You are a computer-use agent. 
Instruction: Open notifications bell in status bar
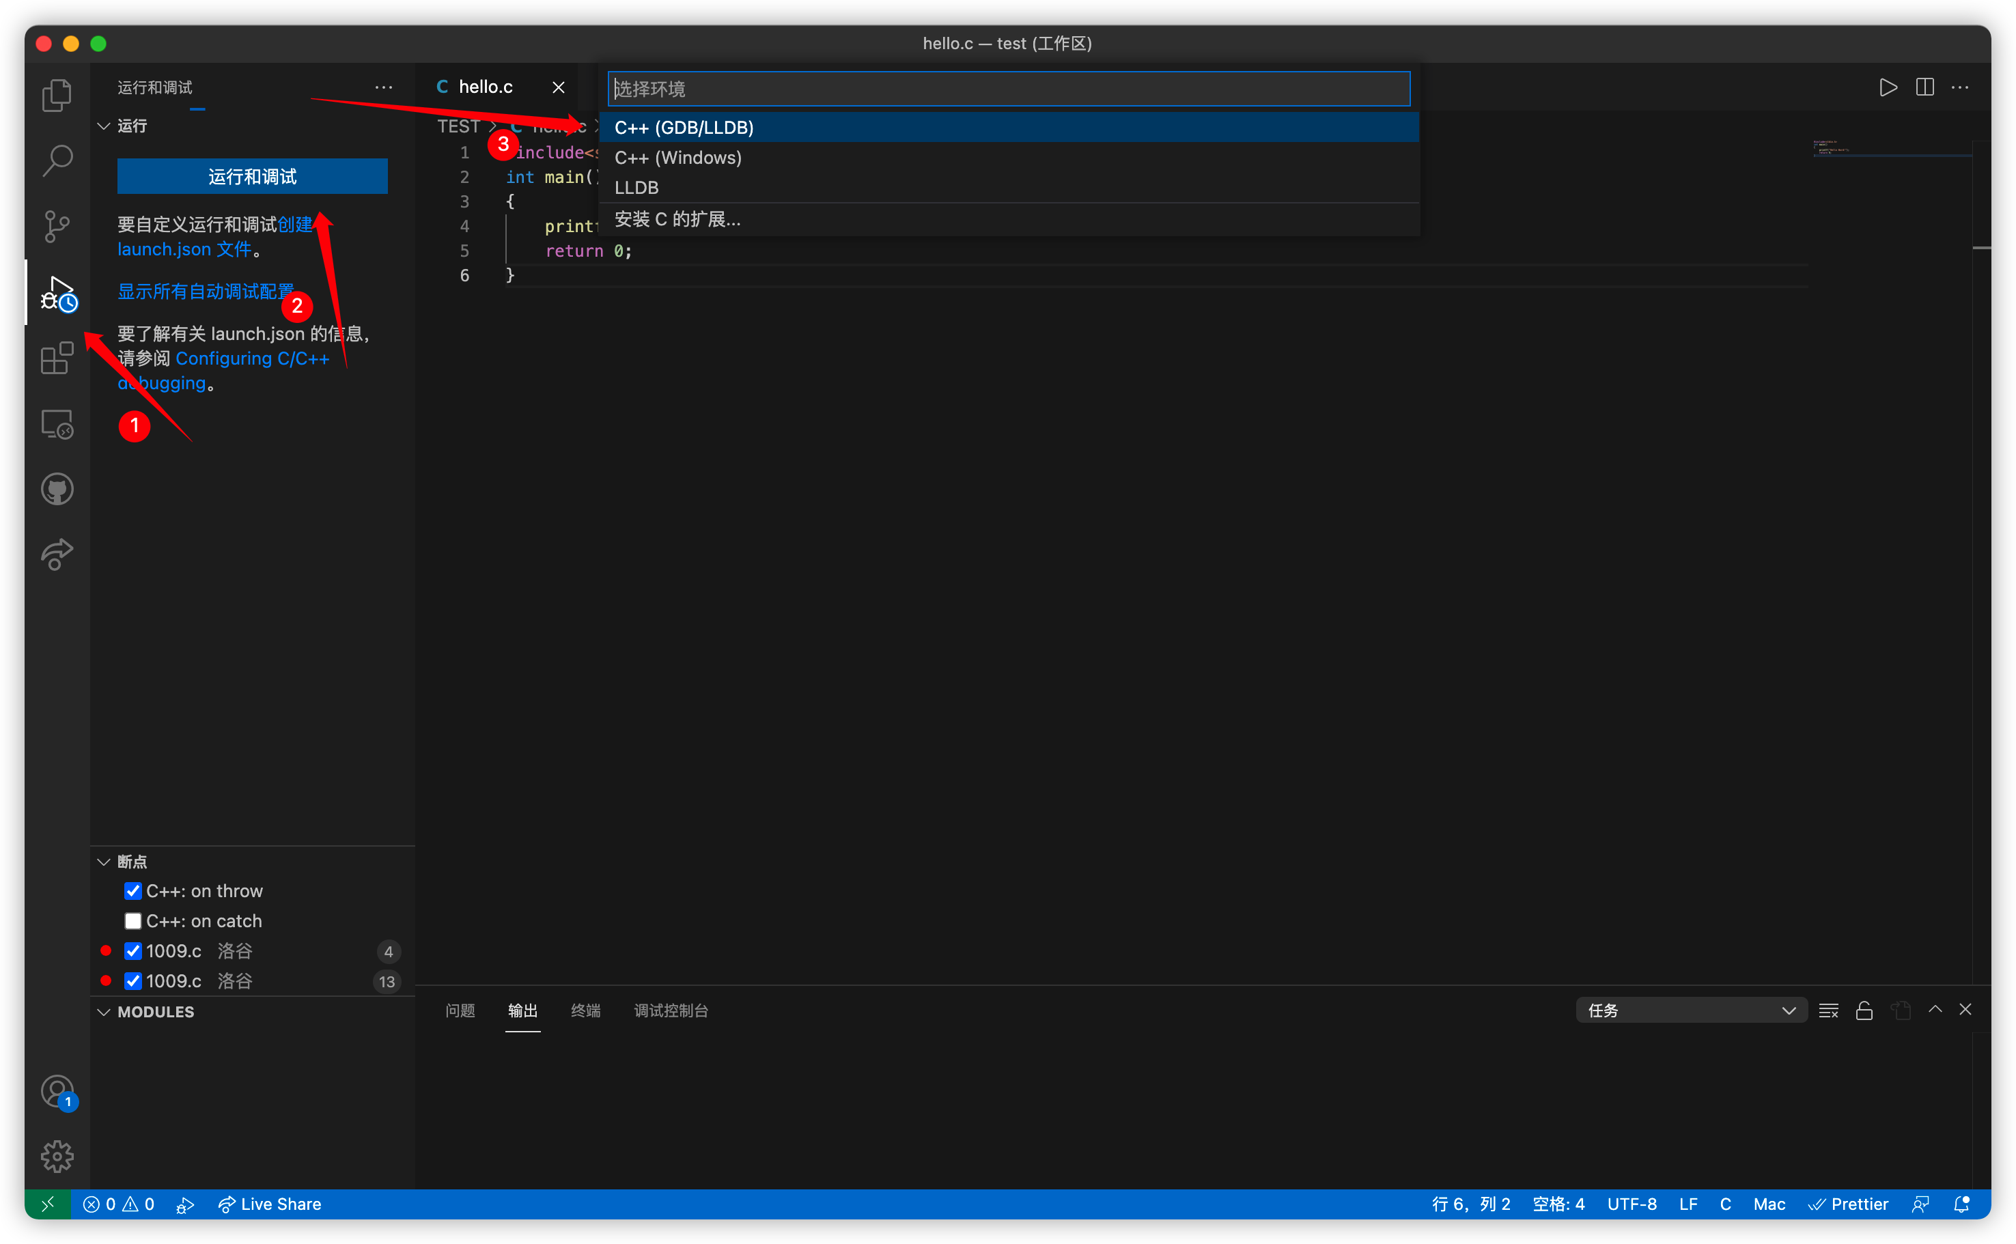[x=1961, y=1204]
